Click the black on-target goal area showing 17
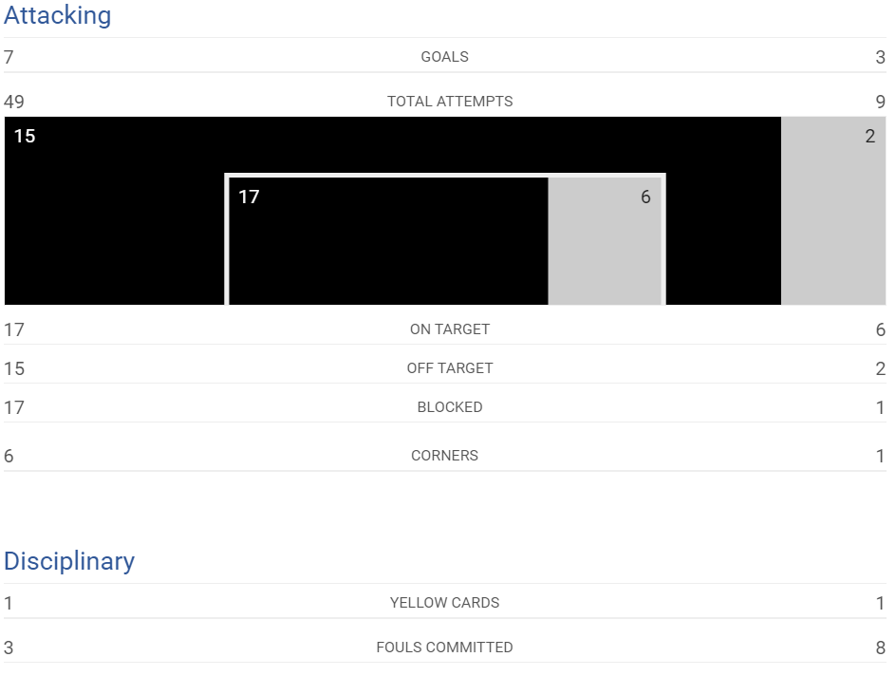 click(x=388, y=241)
